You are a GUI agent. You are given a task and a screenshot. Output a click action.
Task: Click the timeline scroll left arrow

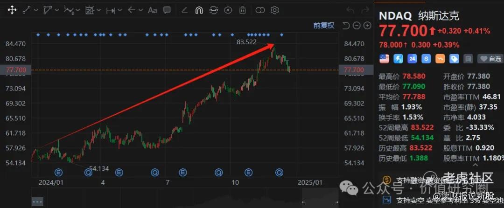tap(303, 202)
